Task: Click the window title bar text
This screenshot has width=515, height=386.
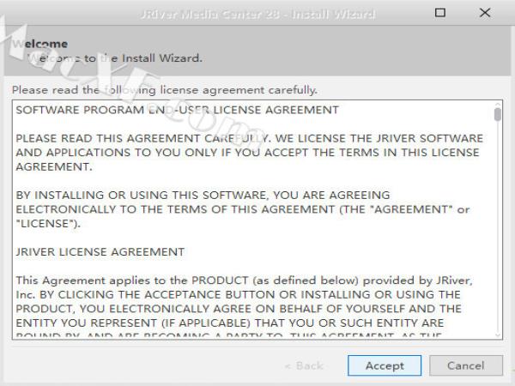Action: (x=257, y=14)
